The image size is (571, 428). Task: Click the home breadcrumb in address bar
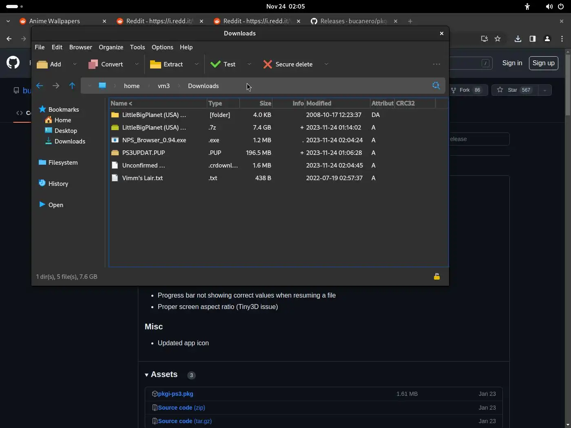pos(132,86)
